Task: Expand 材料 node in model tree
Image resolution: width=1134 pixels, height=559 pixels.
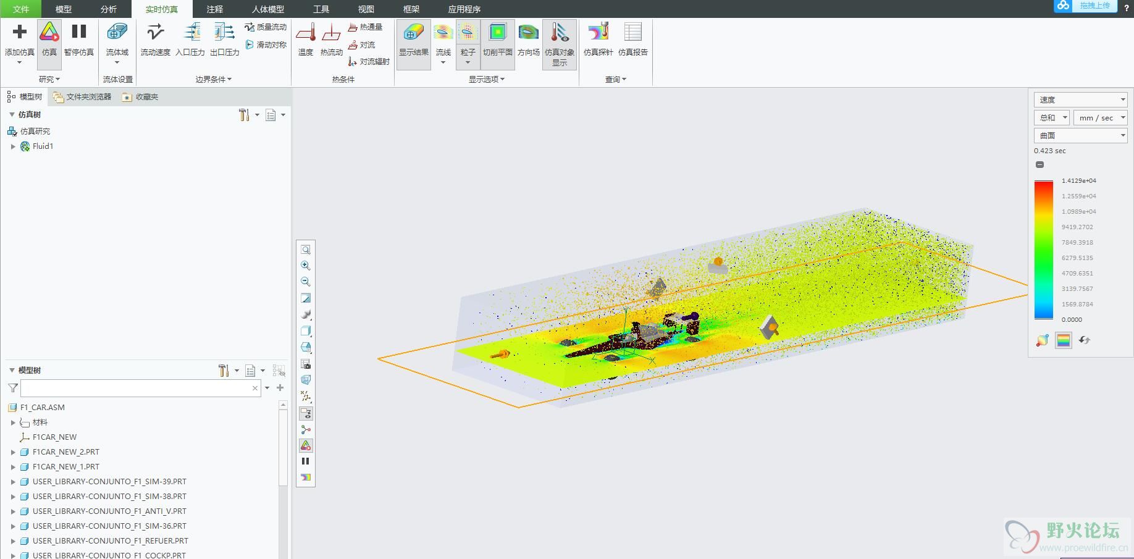Action: tap(13, 422)
